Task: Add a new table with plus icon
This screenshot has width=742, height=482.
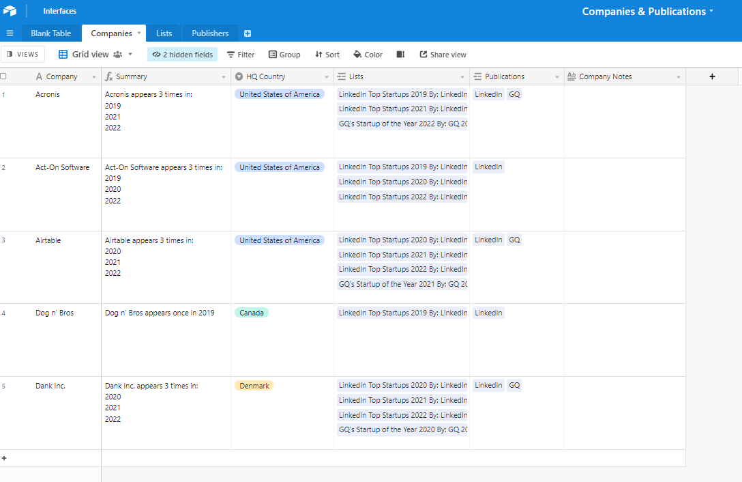Action: [248, 33]
